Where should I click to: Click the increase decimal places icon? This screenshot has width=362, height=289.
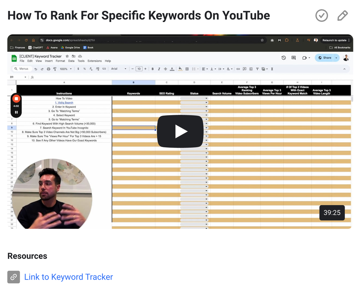(97, 69)
